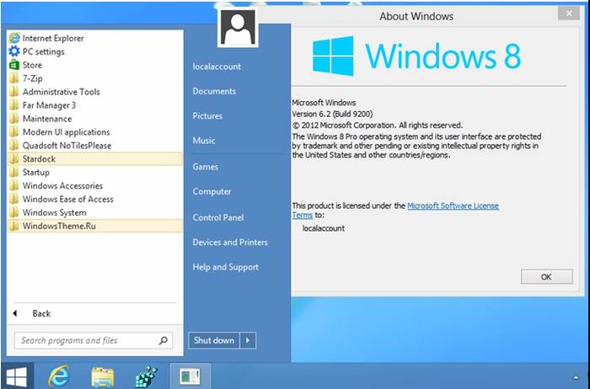Open PC settings gear icon
Viewport: 590px width, 389px height.
click(13, 51)
